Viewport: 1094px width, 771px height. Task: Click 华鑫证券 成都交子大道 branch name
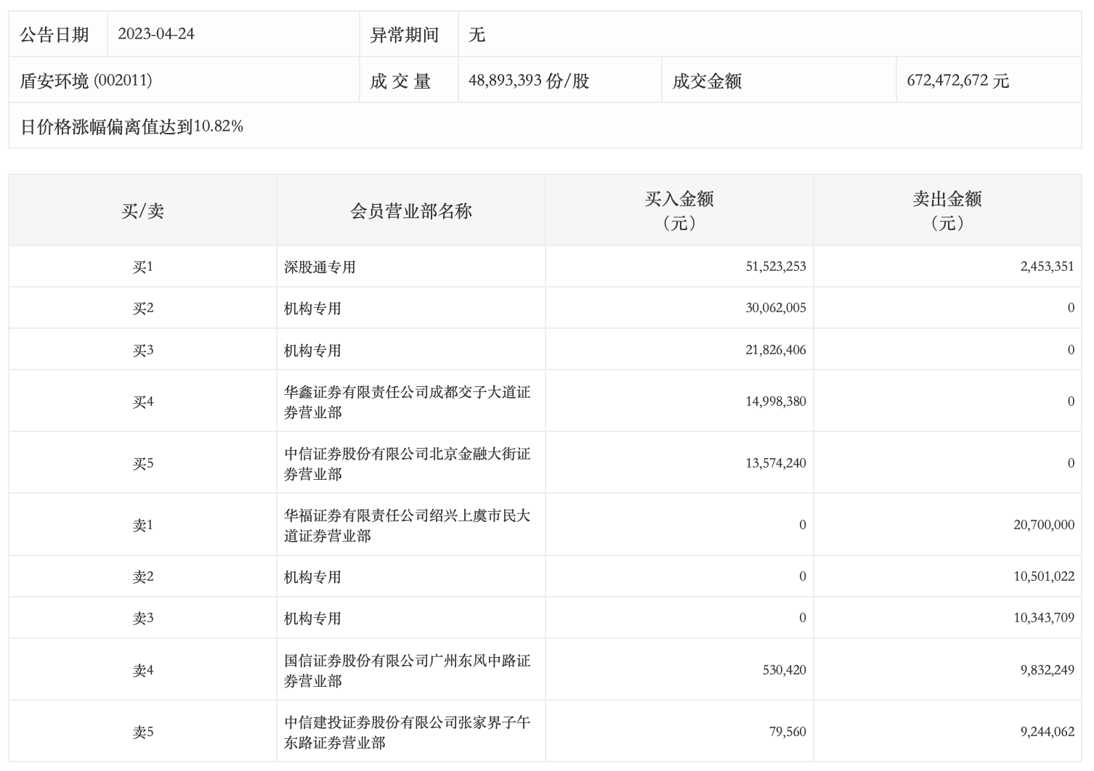tap(407, 402)
